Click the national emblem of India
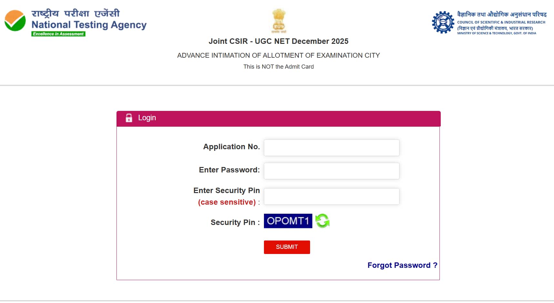 (x=279, y=21)
